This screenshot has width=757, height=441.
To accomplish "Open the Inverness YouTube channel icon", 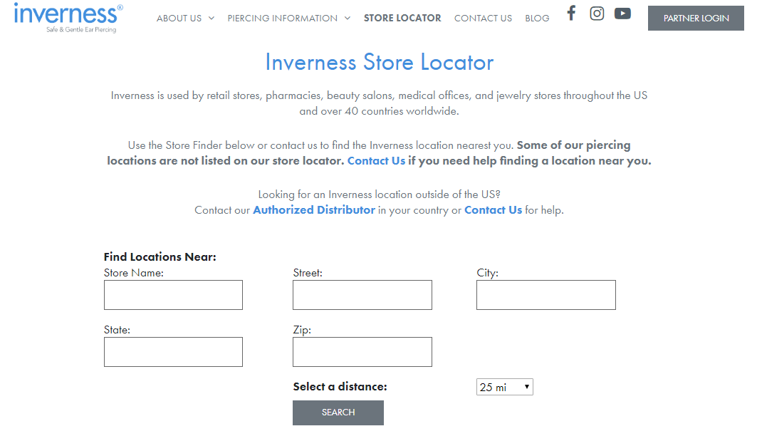I will [x=622, y=14].
